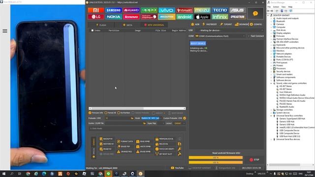
Task: Open the CONFIG gear button
Action: (256, 24)
